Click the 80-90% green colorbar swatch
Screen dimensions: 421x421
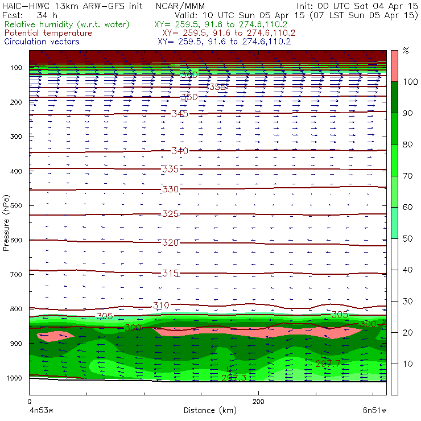[x=394, y=129]
